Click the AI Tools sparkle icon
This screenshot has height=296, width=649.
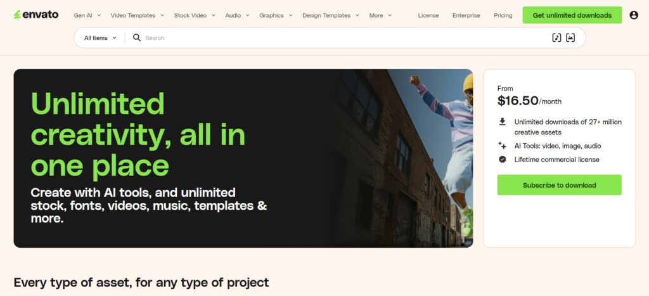point(502,146)
